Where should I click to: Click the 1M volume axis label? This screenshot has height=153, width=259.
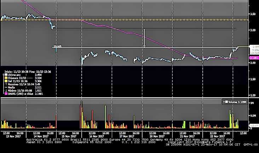[x=252, y=103]
